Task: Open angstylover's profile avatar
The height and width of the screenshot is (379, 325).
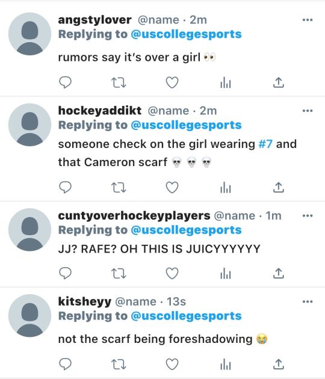Action: click(x=29, y=34)
